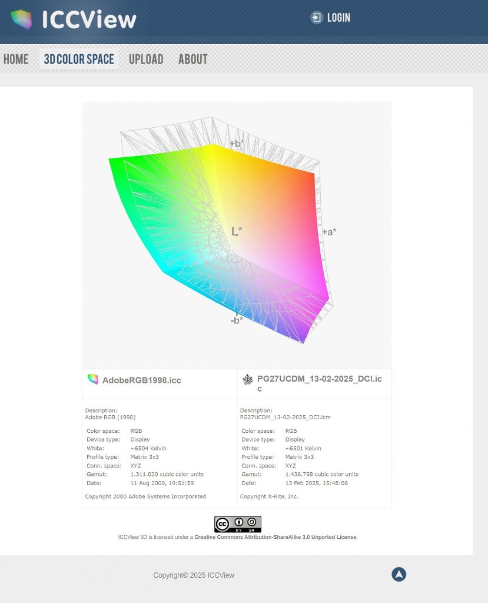Open Creative Commons Attribution-ShareAlike license link

[275, 537]
